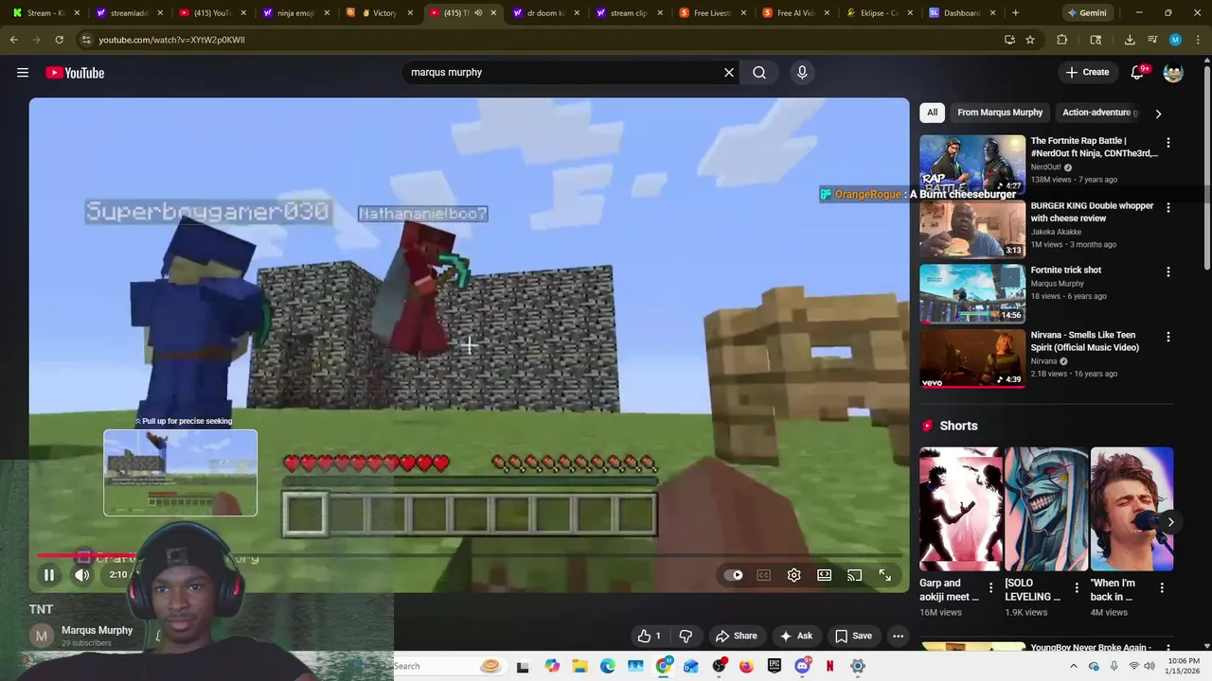Viewport: 1212px width, 681px height.
Task: Enter full screen mode
Action: point(885,575)
